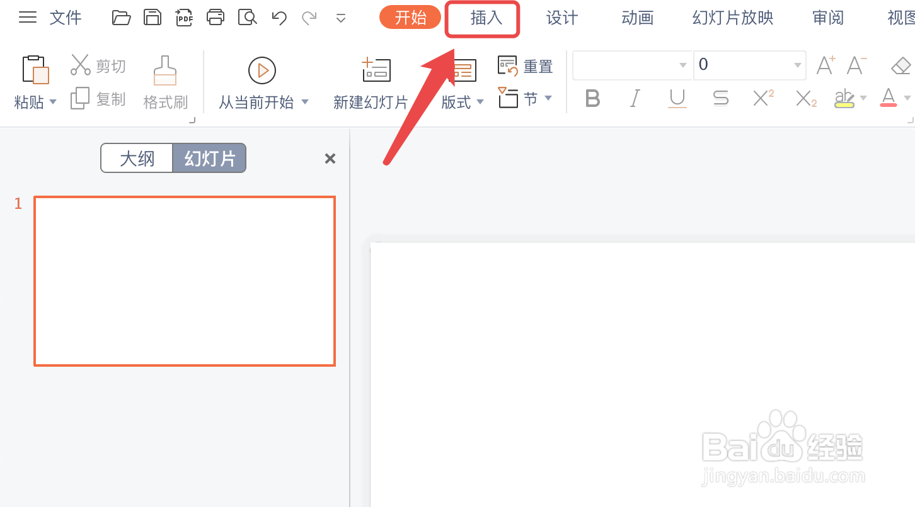Click the blank slide canvas

click(x=643, y=375)
